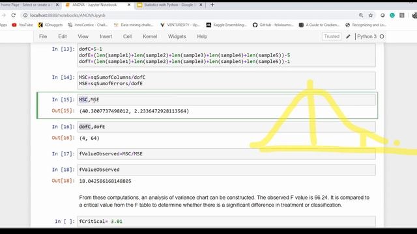This screenshot has width=417, height=234.
Task: Close the Home Page tab
Action: (57, 5)
